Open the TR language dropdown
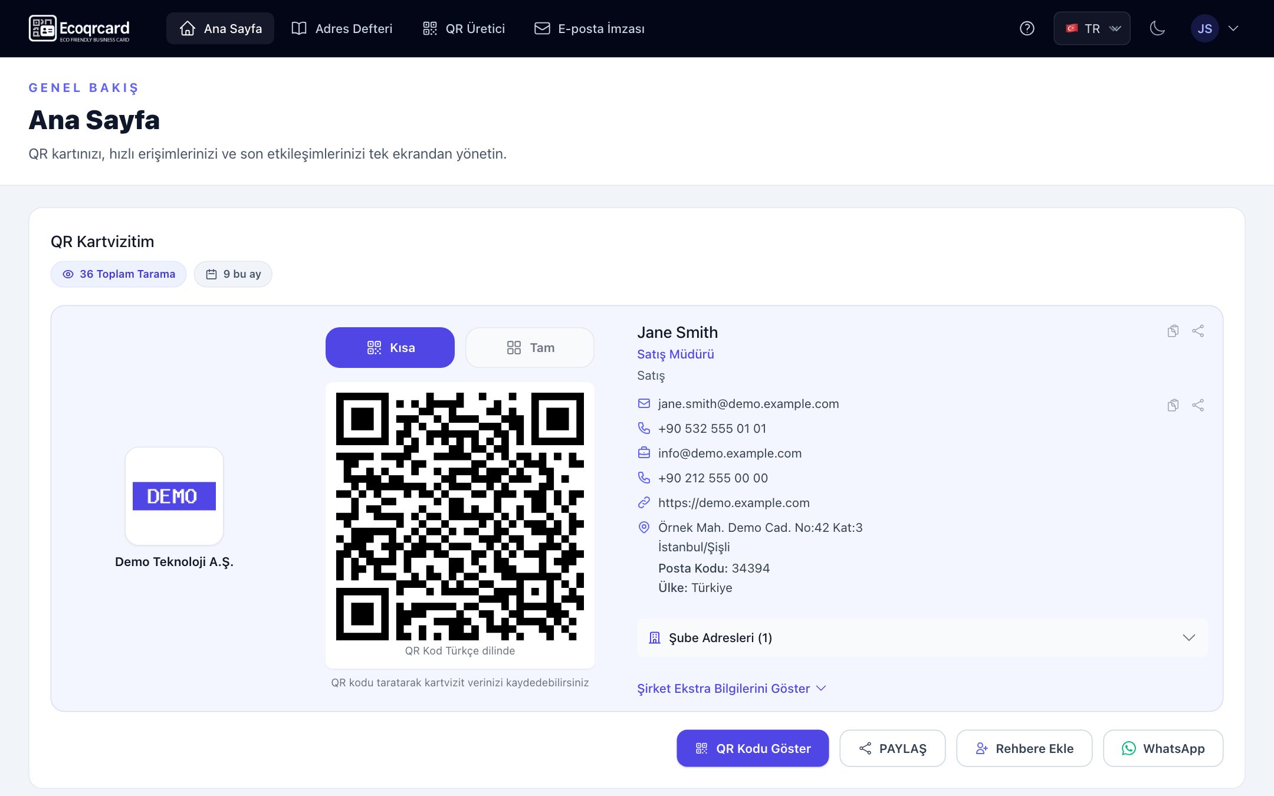This screenshot has width=1274, height=796. 1092,28
